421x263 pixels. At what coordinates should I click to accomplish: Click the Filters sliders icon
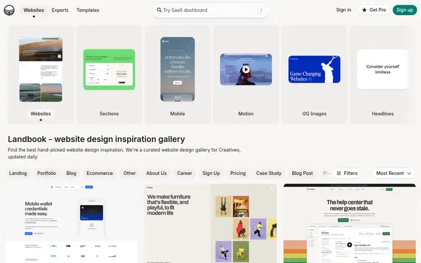[x=339, y=174]
